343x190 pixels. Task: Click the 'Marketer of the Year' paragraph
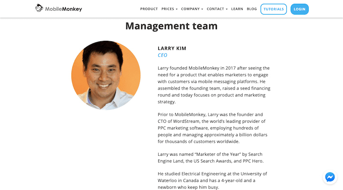click(211, 157)
